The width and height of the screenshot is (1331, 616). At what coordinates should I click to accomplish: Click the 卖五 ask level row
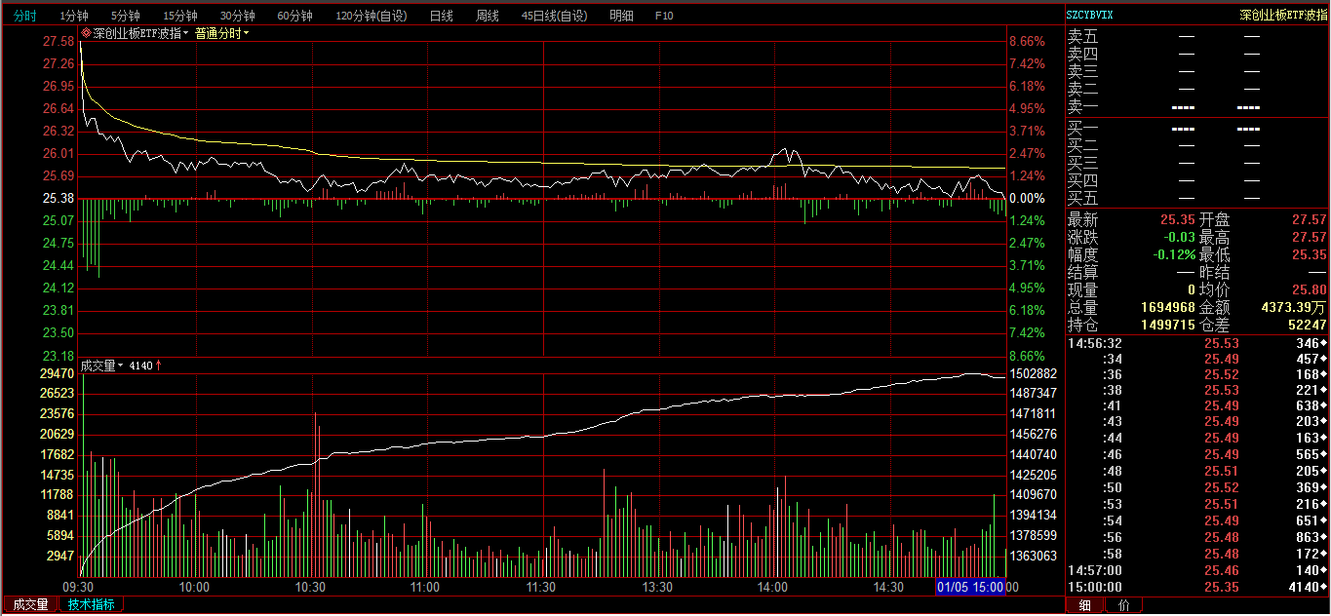(x=1196, y=37)
